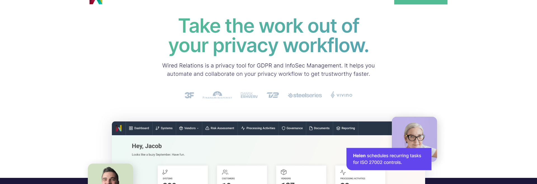Image resolution: width=537 pixels, height=184 pixels.
Task: Open the Dashboard nav item
Action: point(139,128)
